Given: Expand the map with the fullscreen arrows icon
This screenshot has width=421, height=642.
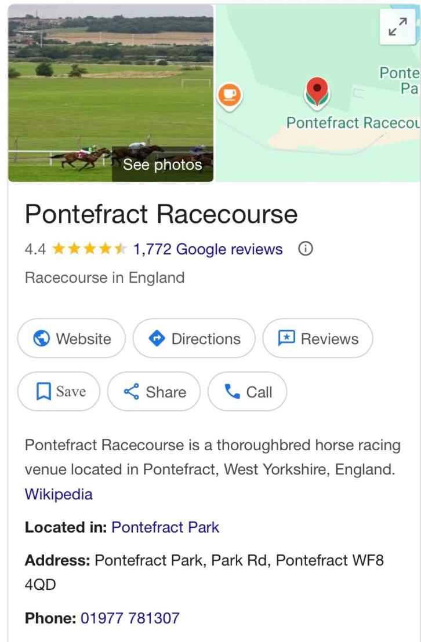Looking at the screenshot, I should tap(398, 27).
